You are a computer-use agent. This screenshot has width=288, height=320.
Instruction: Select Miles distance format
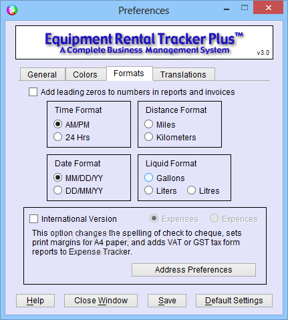point(148,124)
